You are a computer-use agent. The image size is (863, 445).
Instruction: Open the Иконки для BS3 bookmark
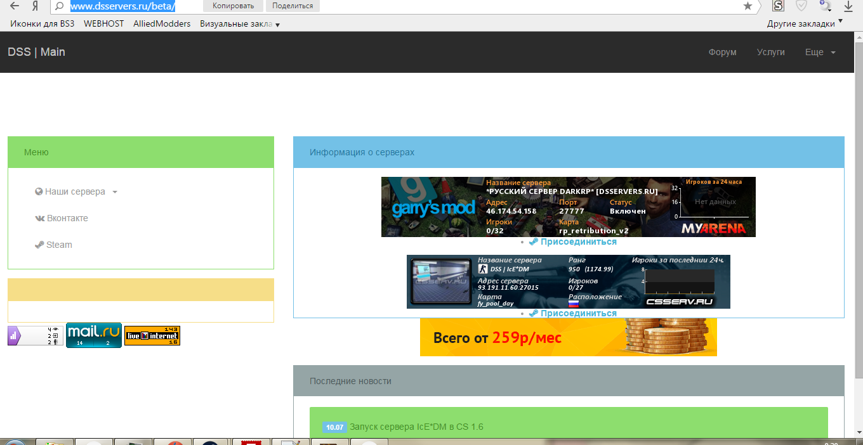[43, 23]
